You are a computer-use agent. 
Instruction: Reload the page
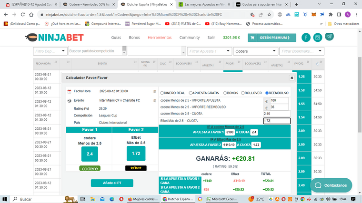(x=23, y=15)
